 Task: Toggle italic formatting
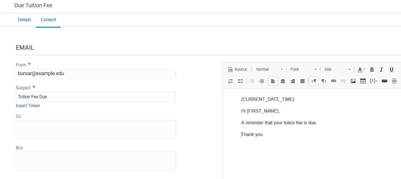point(381,69)
